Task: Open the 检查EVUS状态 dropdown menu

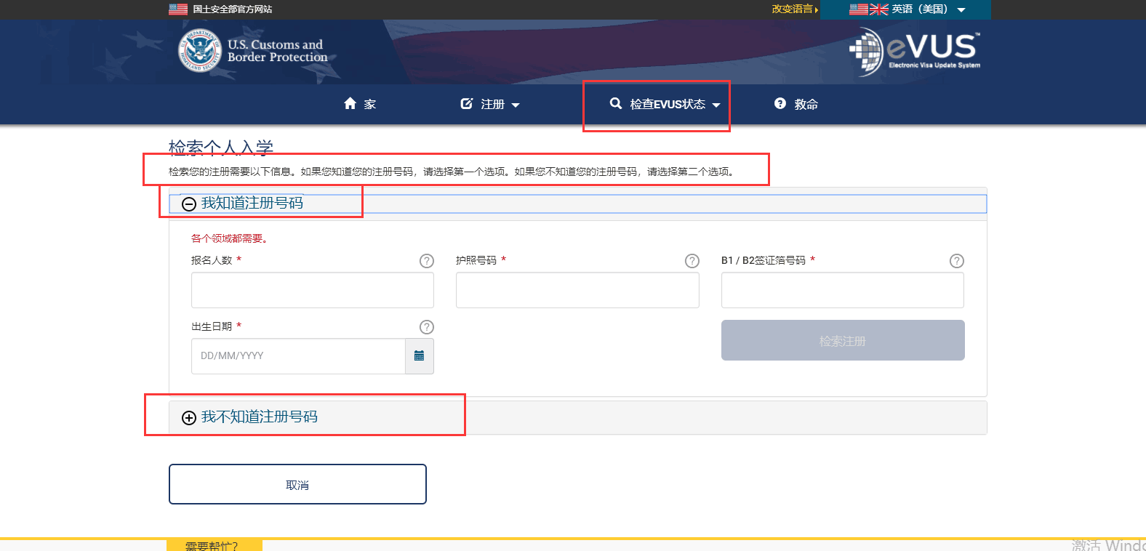Action: (x=665, y=104)
